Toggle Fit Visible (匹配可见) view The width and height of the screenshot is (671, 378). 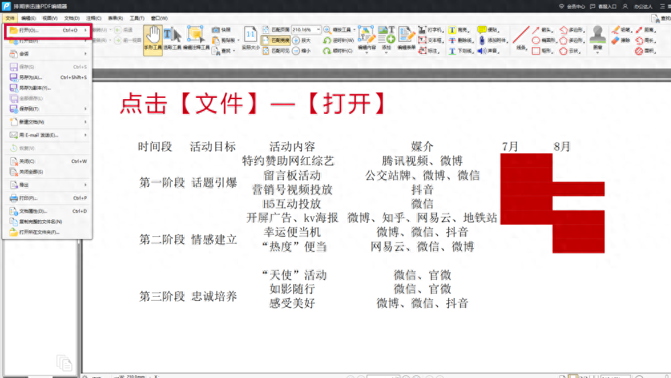[276, 51]
